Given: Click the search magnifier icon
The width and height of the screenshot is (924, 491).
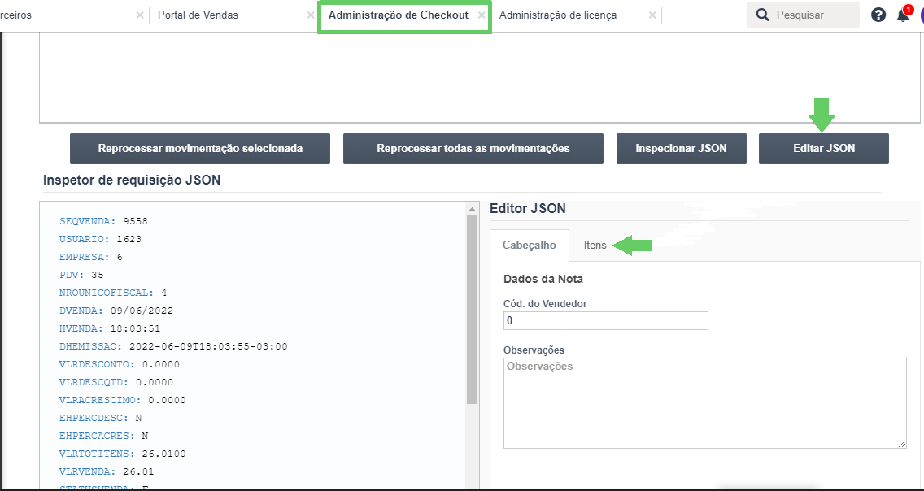Looking at the screenshot, I should click(762, 15).
